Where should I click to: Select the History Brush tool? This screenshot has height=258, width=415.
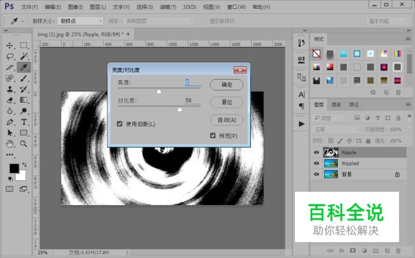(x=24, y=89)
